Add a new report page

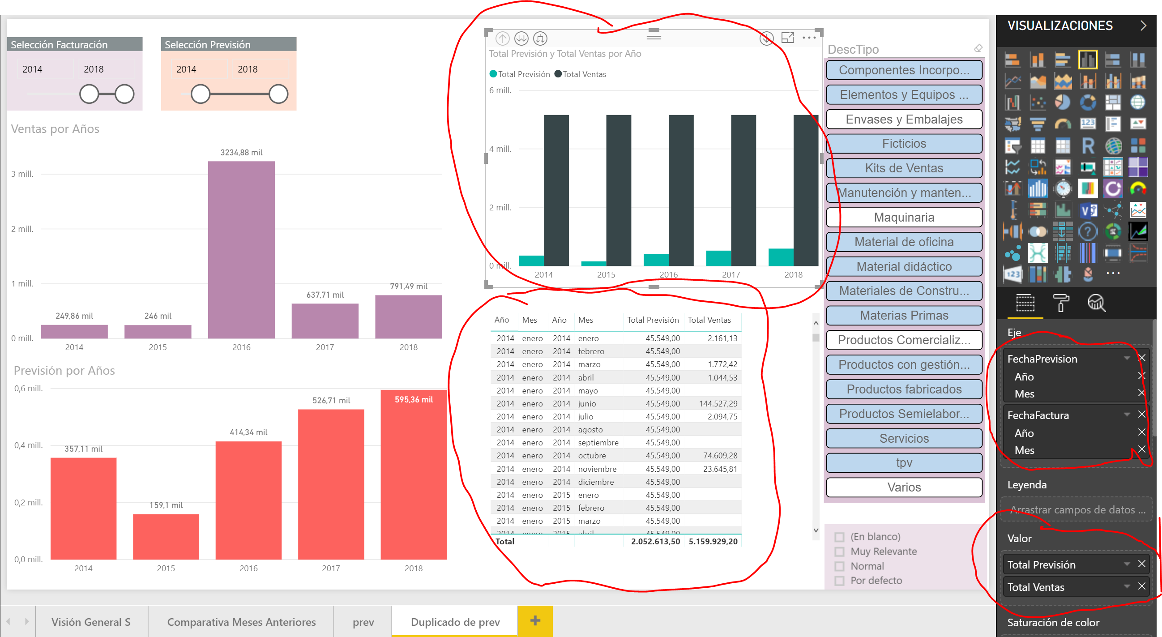pos(535,621)
